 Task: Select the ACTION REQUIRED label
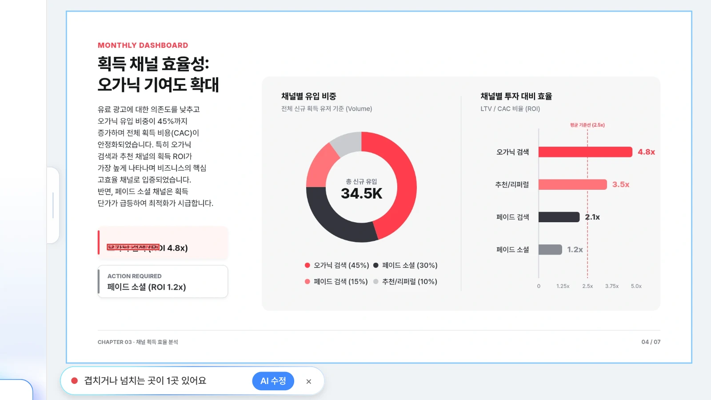pyautogui.click(x=134, y=276)
